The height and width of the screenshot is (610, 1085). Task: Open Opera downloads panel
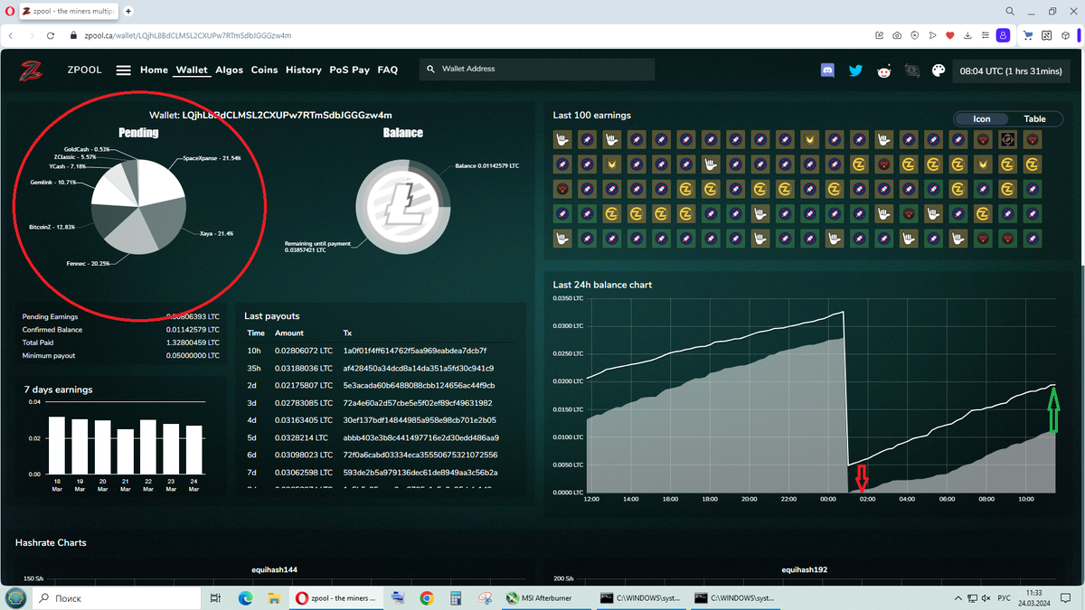[967, 36]
